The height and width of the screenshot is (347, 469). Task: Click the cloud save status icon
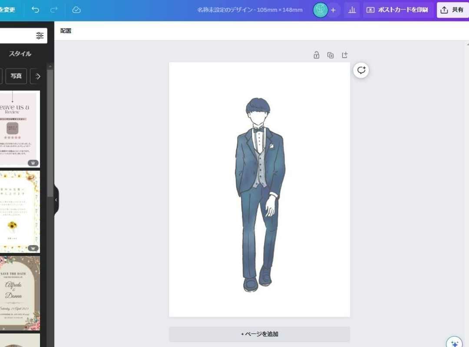pyautogui.click(x=76, y=10)
